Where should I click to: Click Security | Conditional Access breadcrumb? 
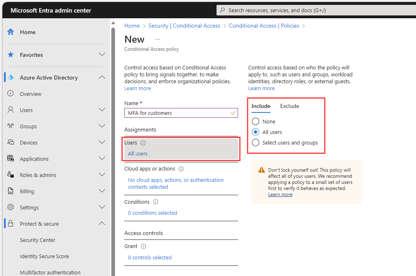184,26
